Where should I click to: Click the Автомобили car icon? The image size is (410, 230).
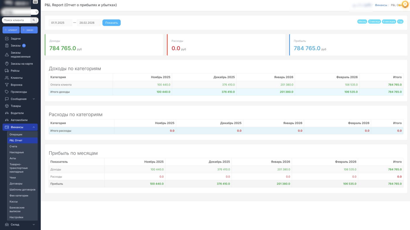coord(6,120)
